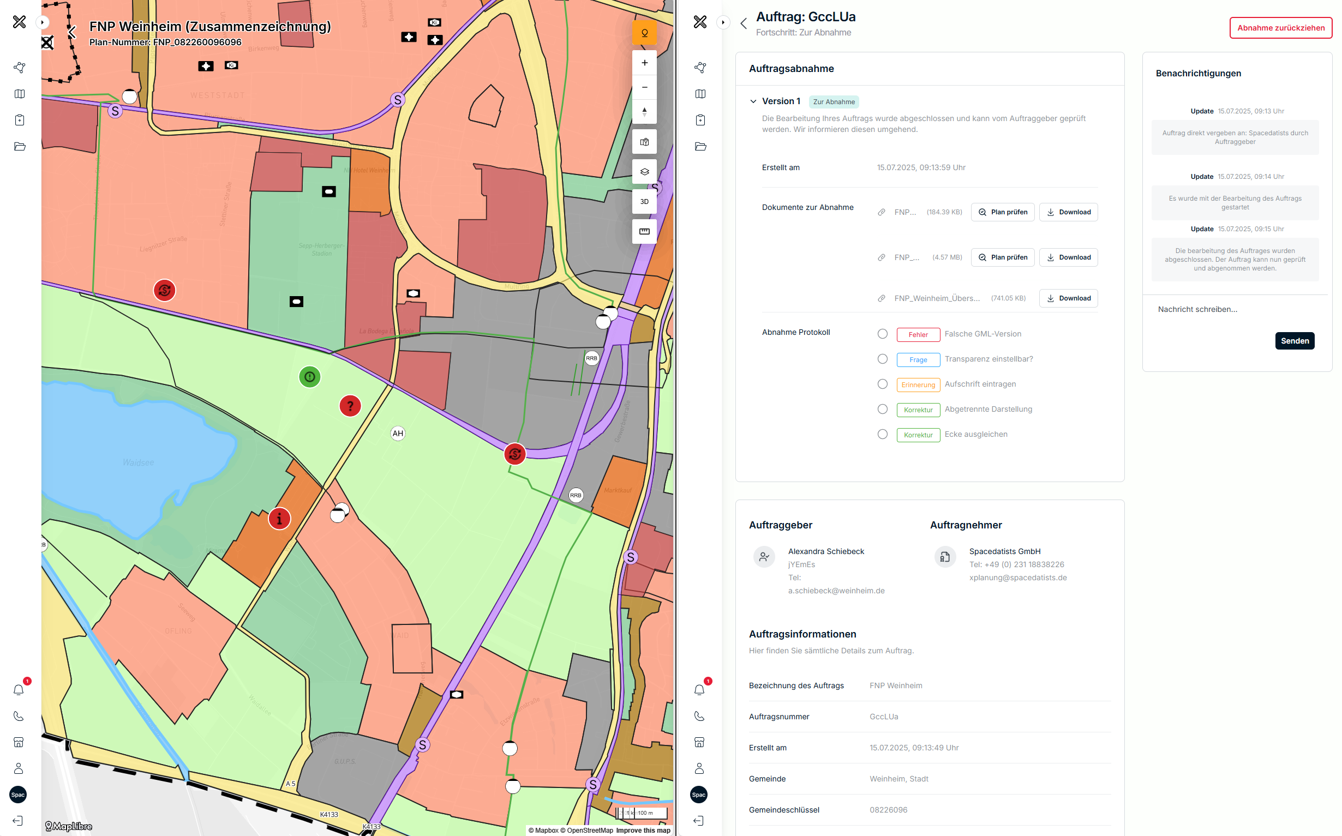
Task: Select radio for Transparenz einstellbar?
Action: (x=883, y=359)
